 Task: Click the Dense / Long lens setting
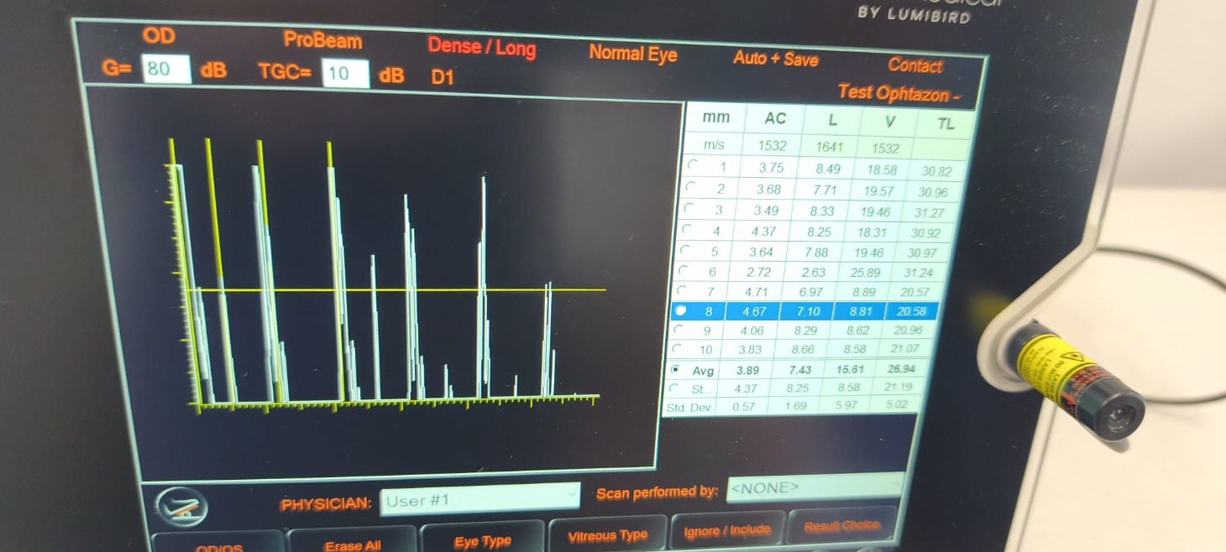click(x=481, y=47)
